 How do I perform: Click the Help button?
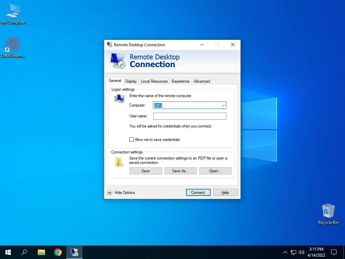(225, 193)
